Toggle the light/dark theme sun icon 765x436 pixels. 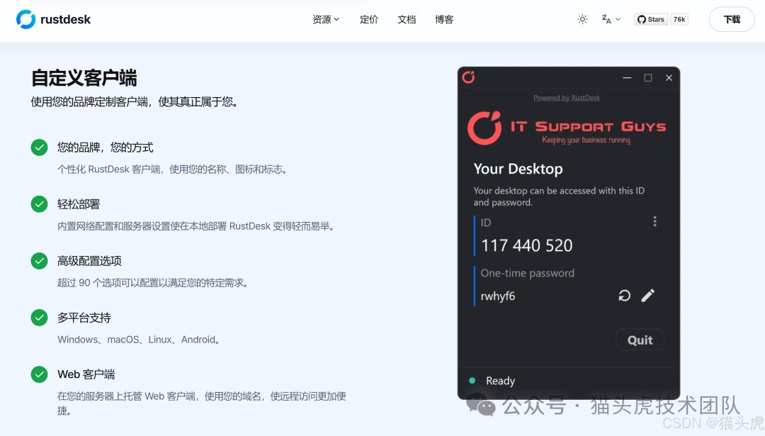pos(582,20)
